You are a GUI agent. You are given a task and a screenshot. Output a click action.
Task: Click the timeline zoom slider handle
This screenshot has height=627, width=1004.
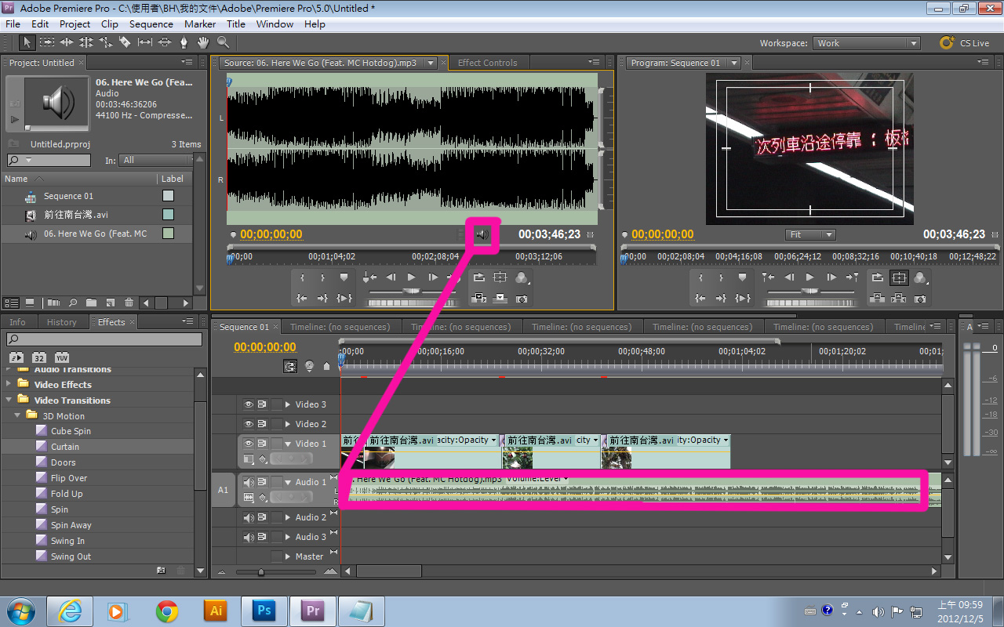(x=261, y=572)
